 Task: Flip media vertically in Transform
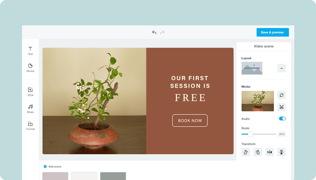click(x=282, y=152)
